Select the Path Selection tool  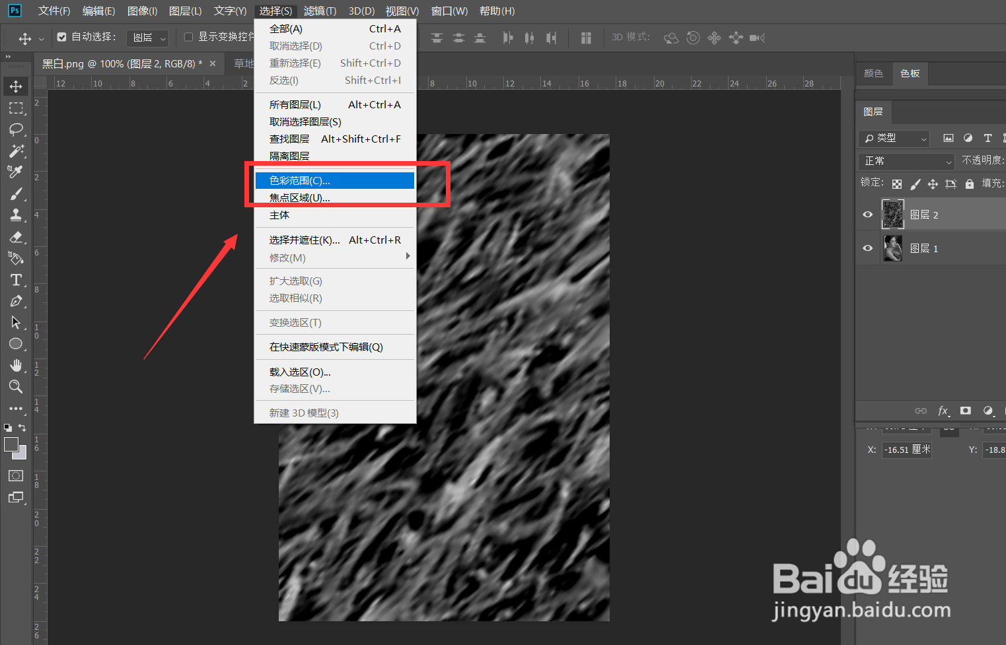16,322
